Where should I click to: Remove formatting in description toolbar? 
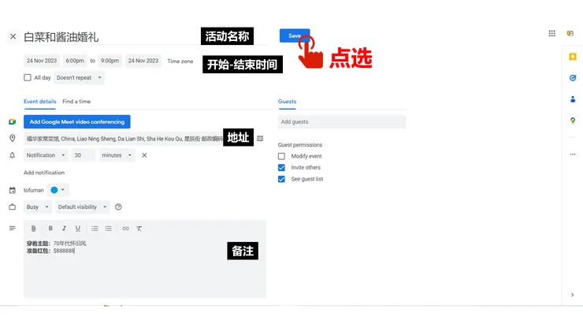[139, 228]
